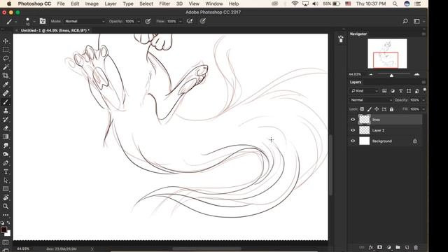Select the Crop tool
Screen dimensions: 448x252
[x=6, y=76]
